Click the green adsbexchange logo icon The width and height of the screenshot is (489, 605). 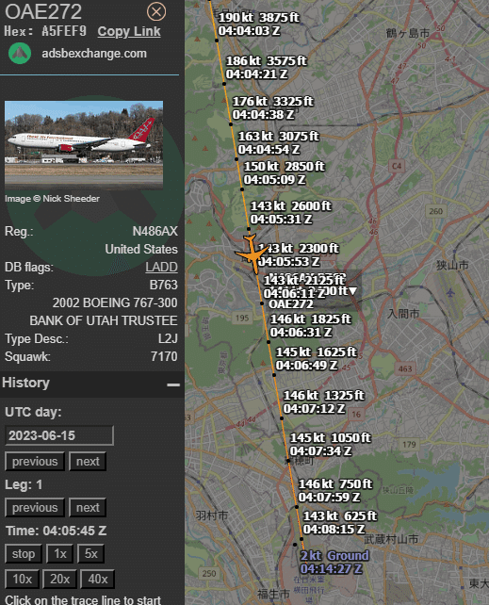20,54
